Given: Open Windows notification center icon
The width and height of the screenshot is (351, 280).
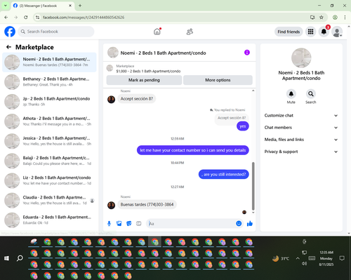Looking at the screenshot, I should click(342, 258).
